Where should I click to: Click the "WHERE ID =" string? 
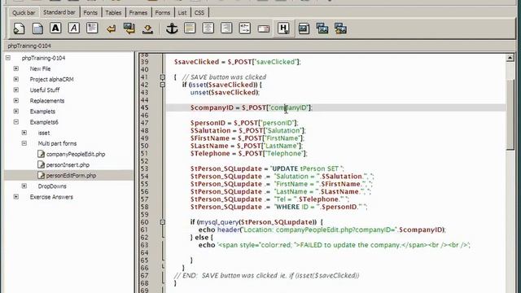[297, 207]
